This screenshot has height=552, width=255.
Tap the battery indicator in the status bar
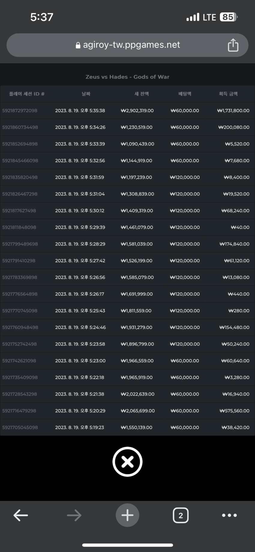[229, 17]
